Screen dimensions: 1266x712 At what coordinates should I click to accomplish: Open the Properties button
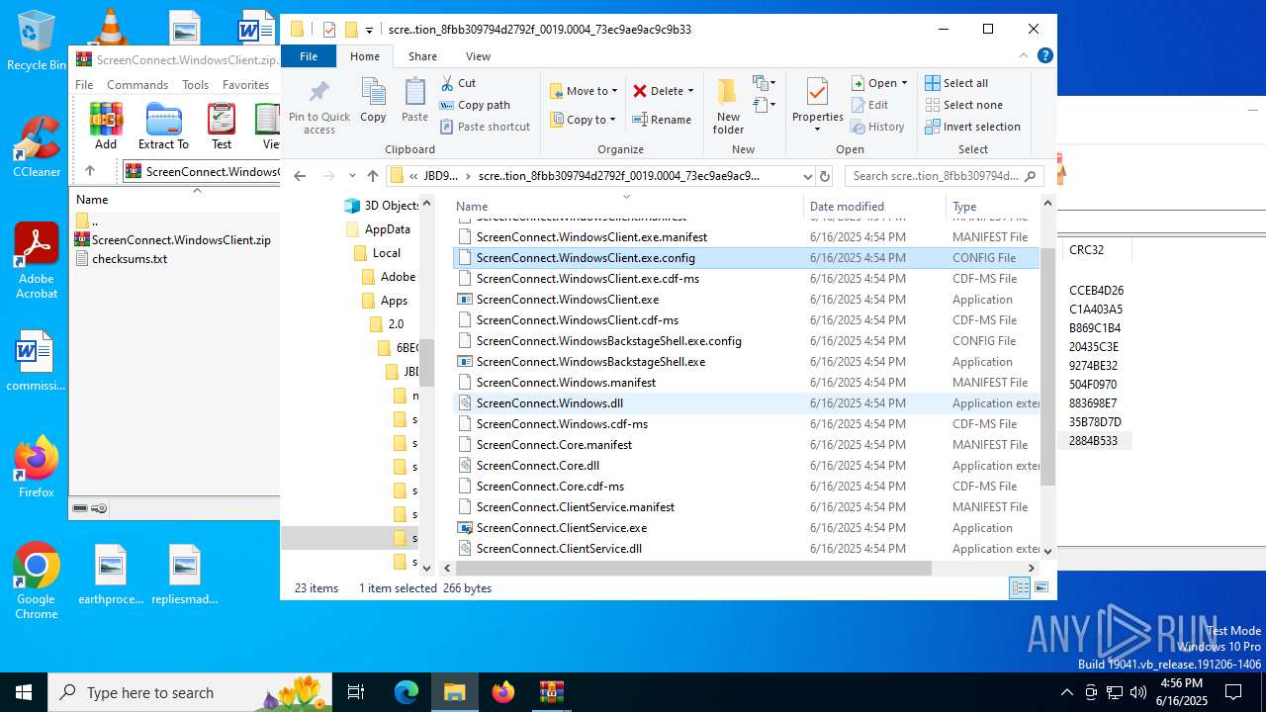(x=817, y=107)
